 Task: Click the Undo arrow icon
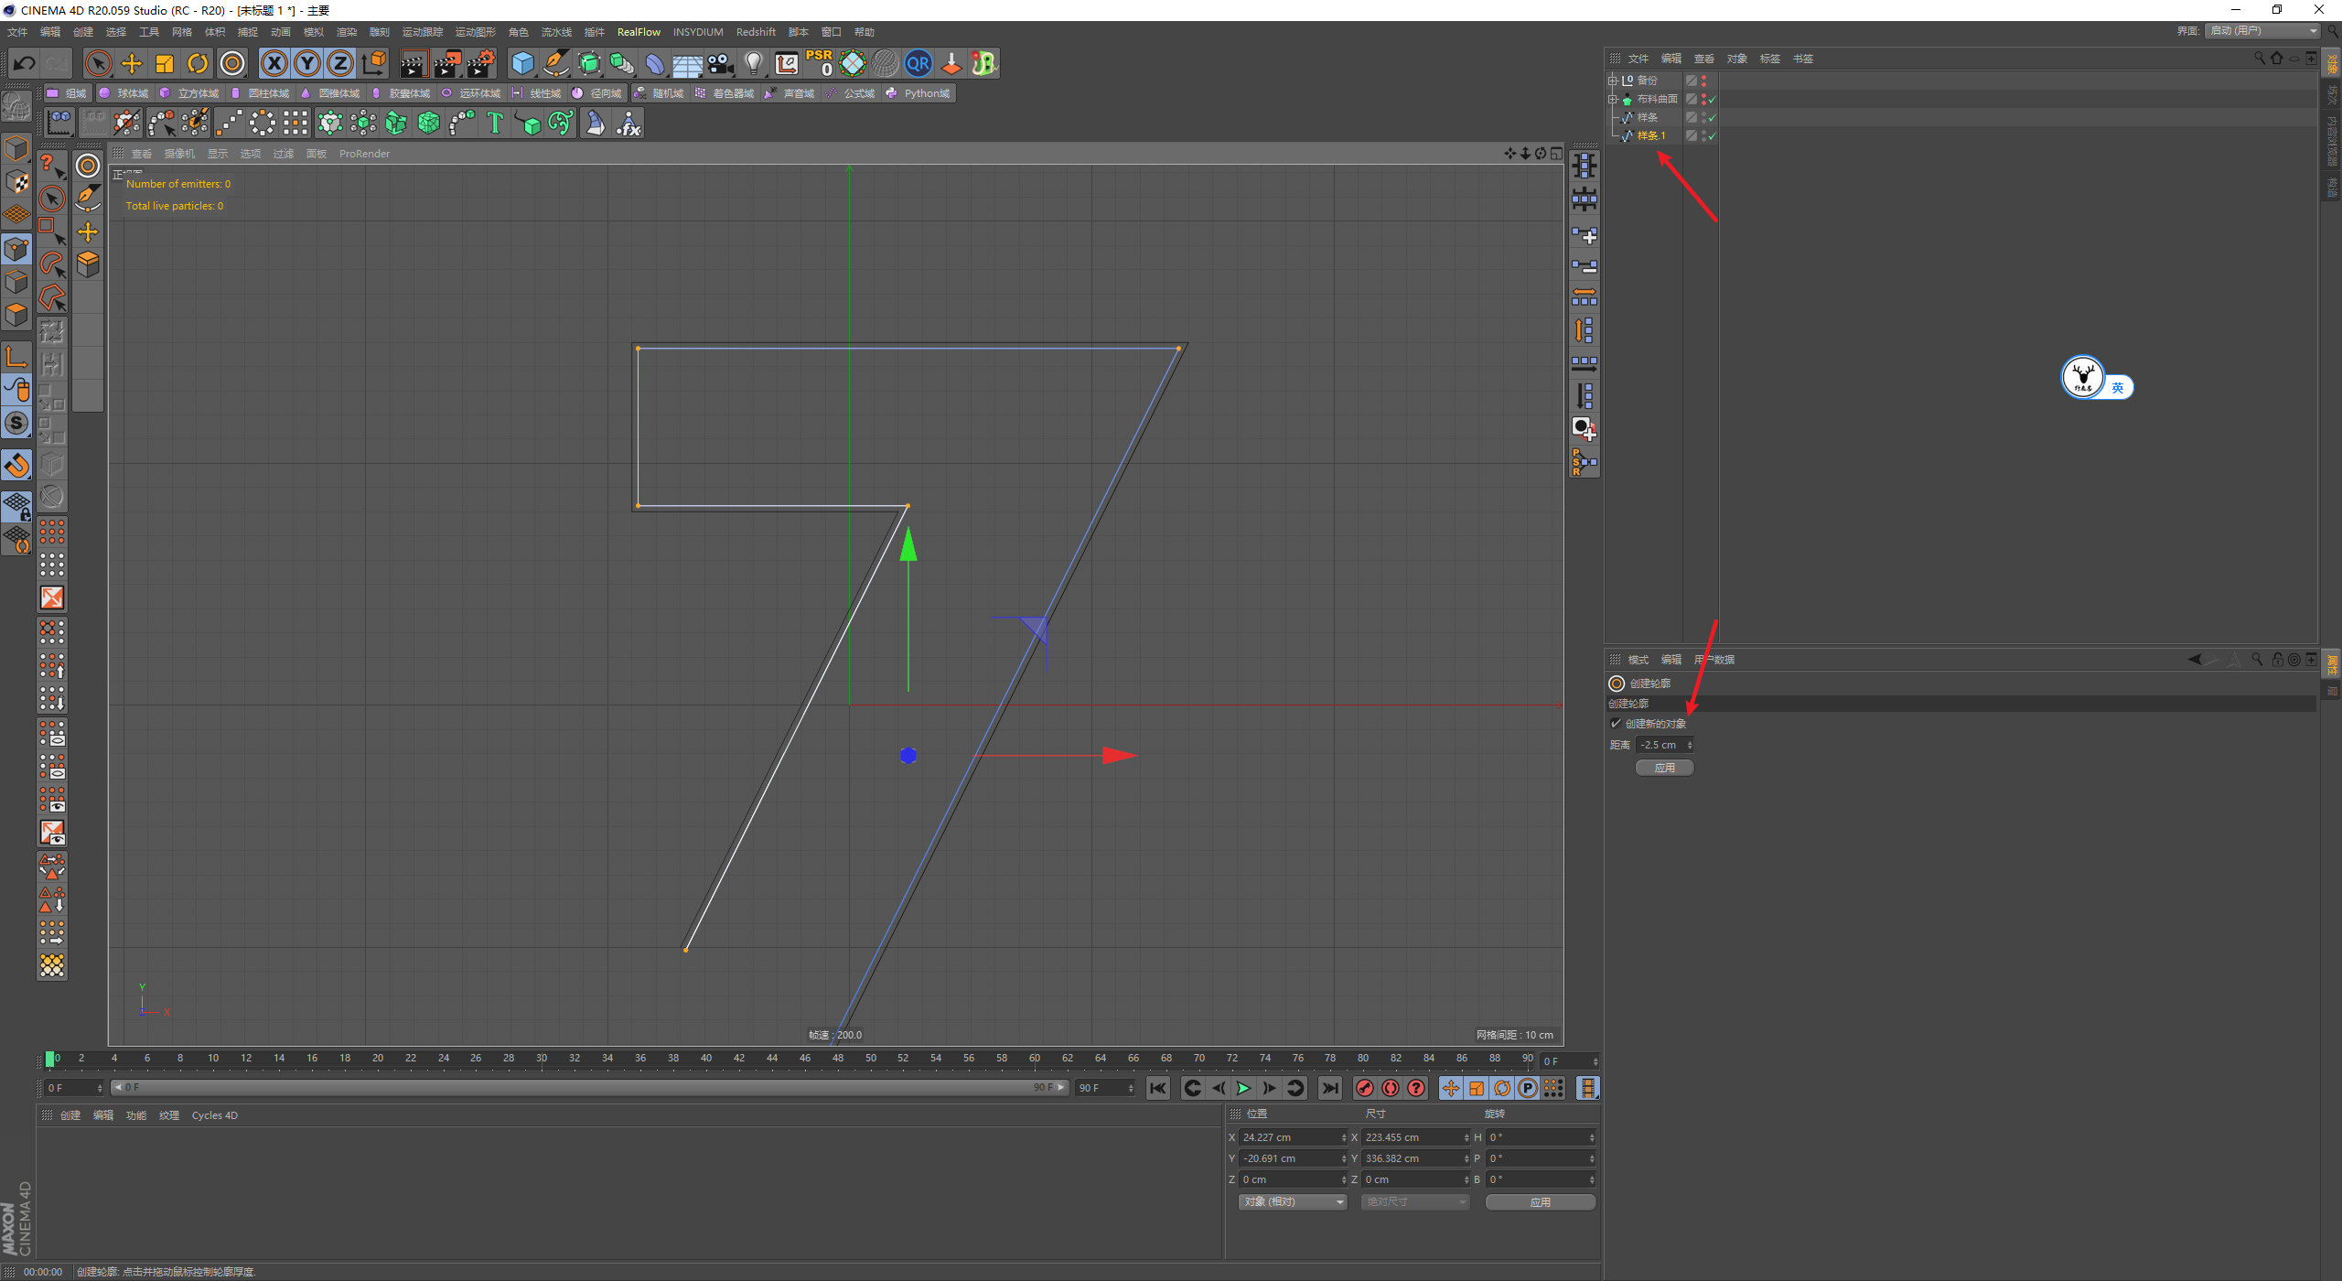(x=25, y=63)
